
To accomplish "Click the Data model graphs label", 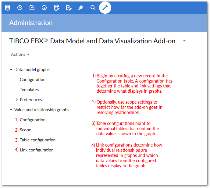I will [32, 70].
